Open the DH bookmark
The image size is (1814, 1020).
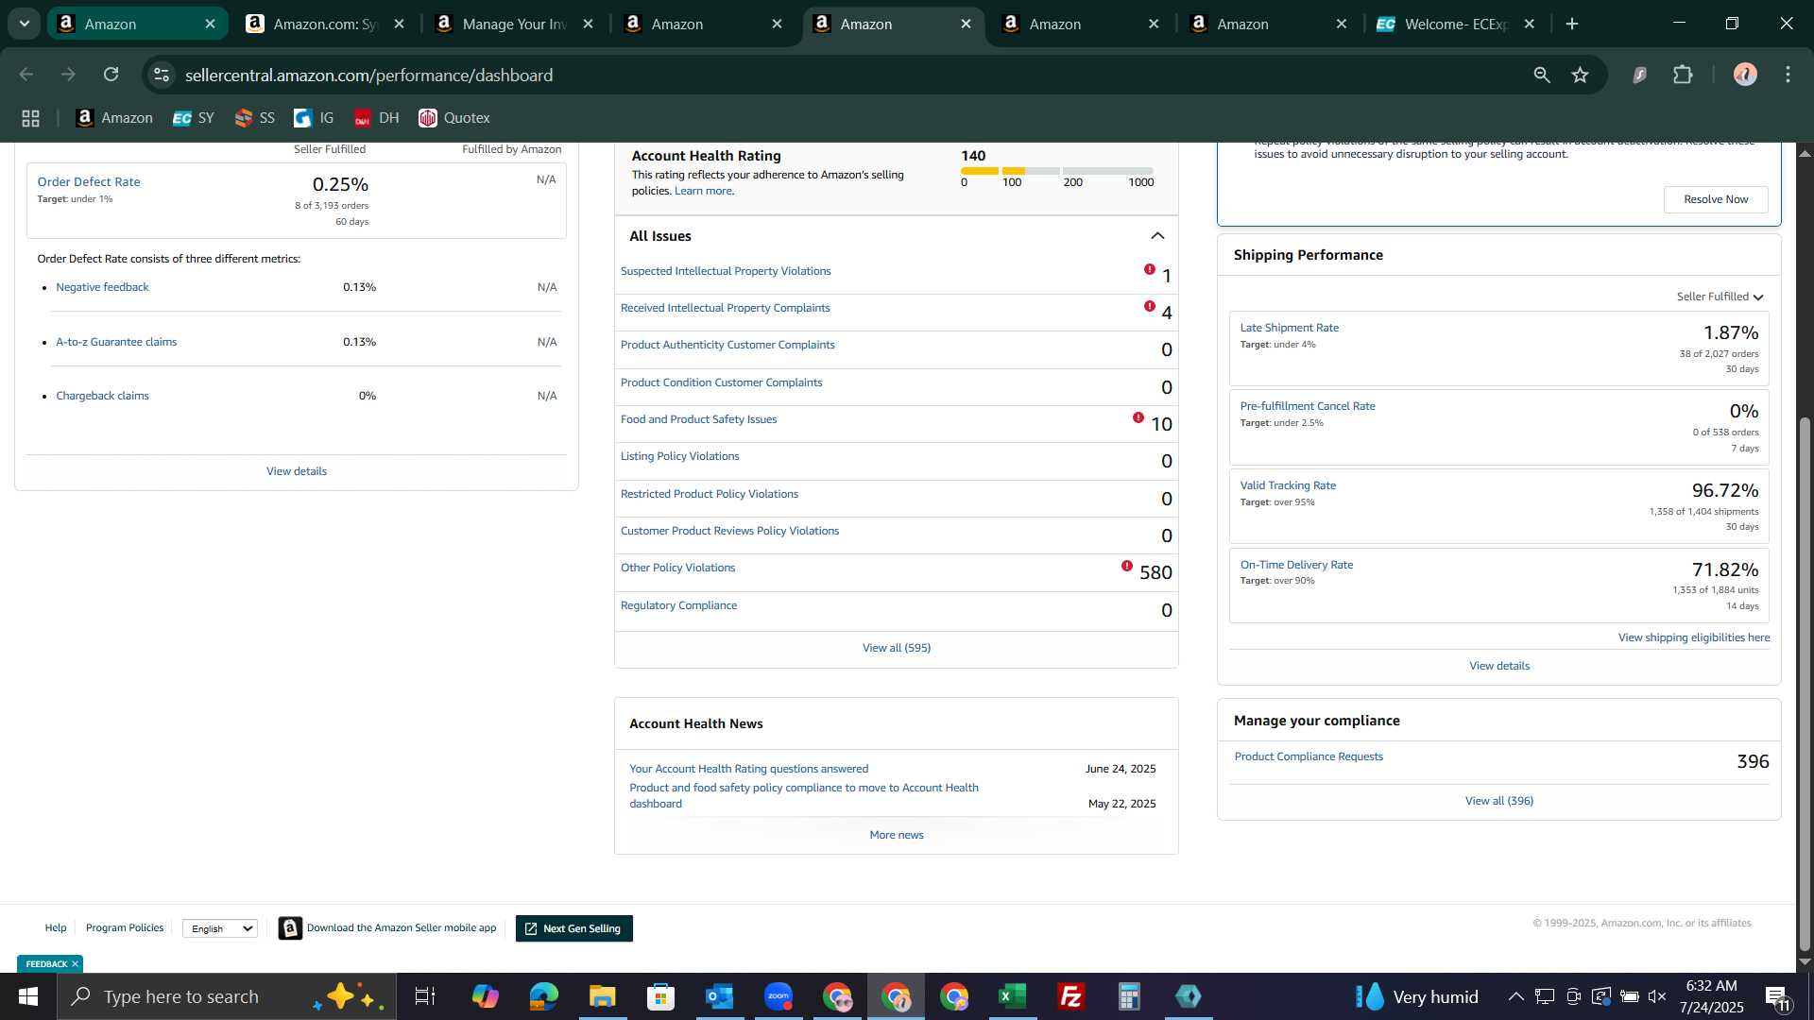(x=377, y=118)
